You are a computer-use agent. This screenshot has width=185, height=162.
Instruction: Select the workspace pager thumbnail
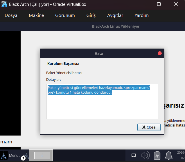point(41,155)
